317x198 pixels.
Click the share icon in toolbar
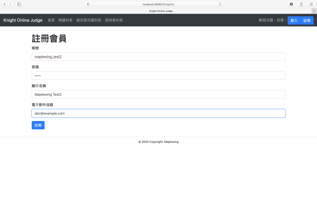tap(301, 4)
